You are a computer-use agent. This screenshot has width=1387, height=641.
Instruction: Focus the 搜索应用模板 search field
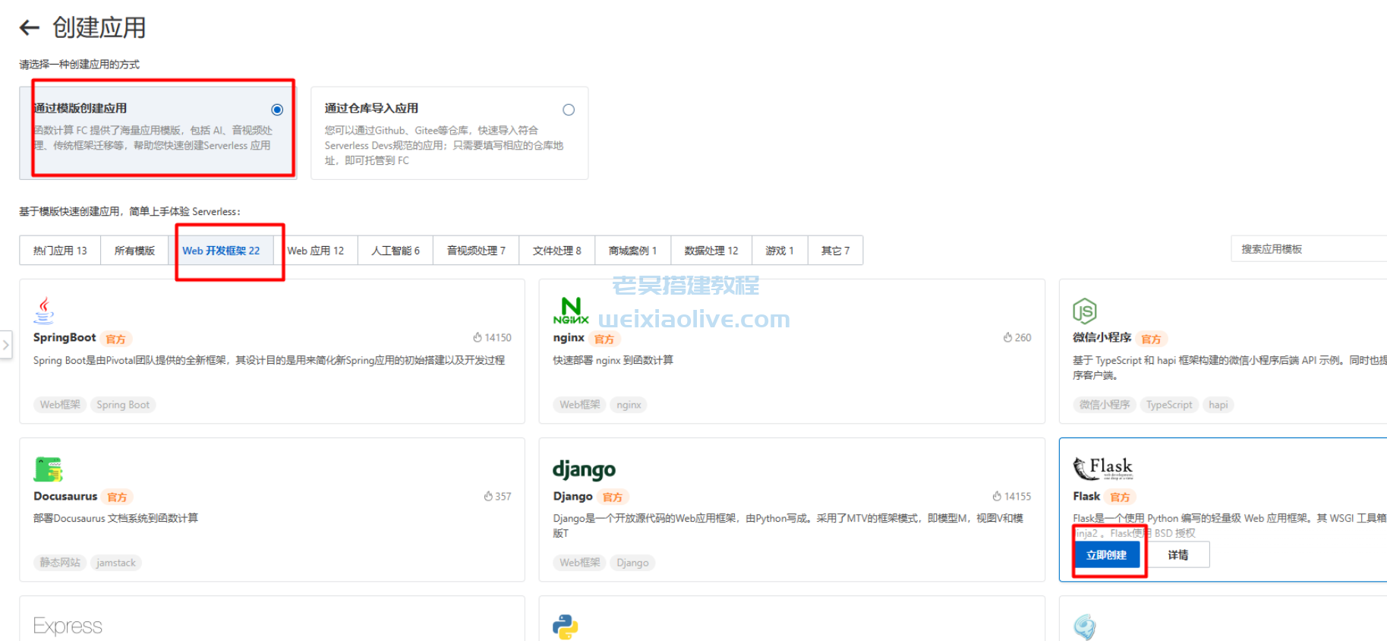tap(1309, 249)
